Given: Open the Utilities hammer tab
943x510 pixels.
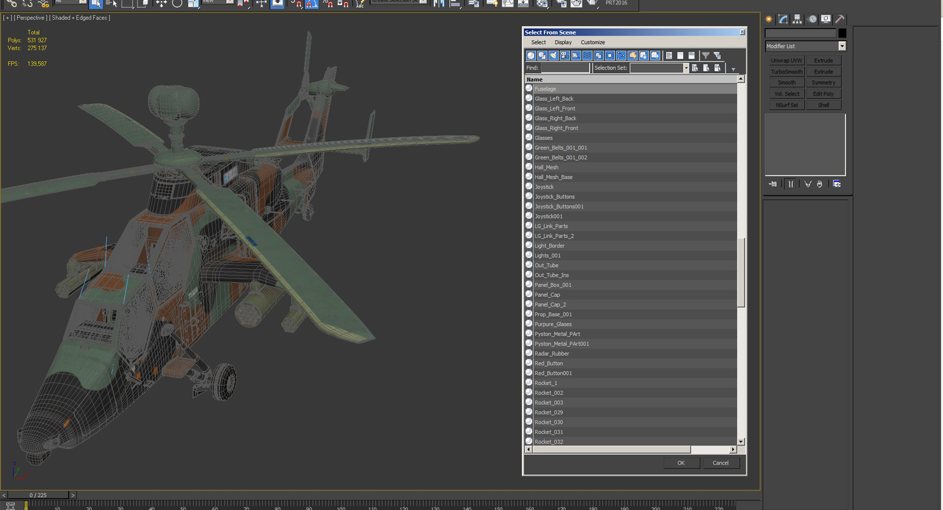Looking at the screenshot, I should point(840,19).
